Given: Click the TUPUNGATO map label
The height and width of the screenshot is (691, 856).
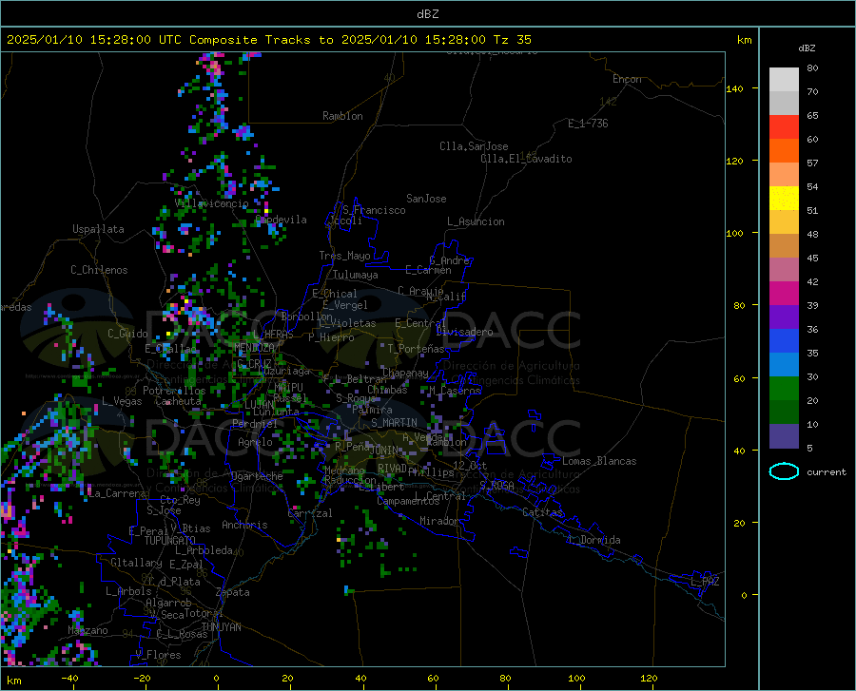Looking at the screenshot, I should (170, 541).
